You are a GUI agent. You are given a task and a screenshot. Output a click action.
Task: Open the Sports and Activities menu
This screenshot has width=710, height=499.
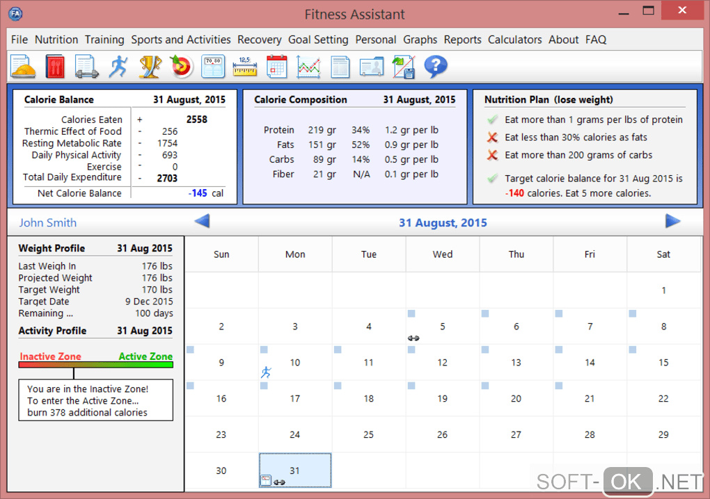click(181, 40)
